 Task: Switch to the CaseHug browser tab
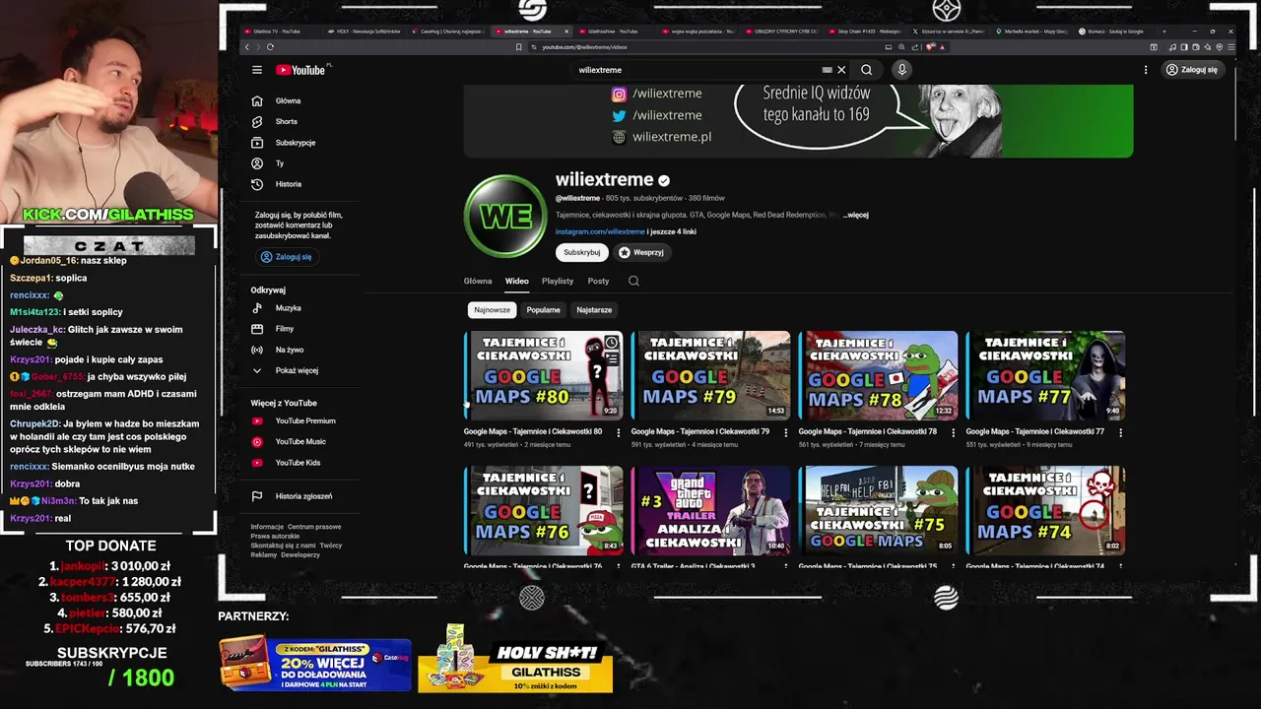pyautogui.click(x=448, y=32)
